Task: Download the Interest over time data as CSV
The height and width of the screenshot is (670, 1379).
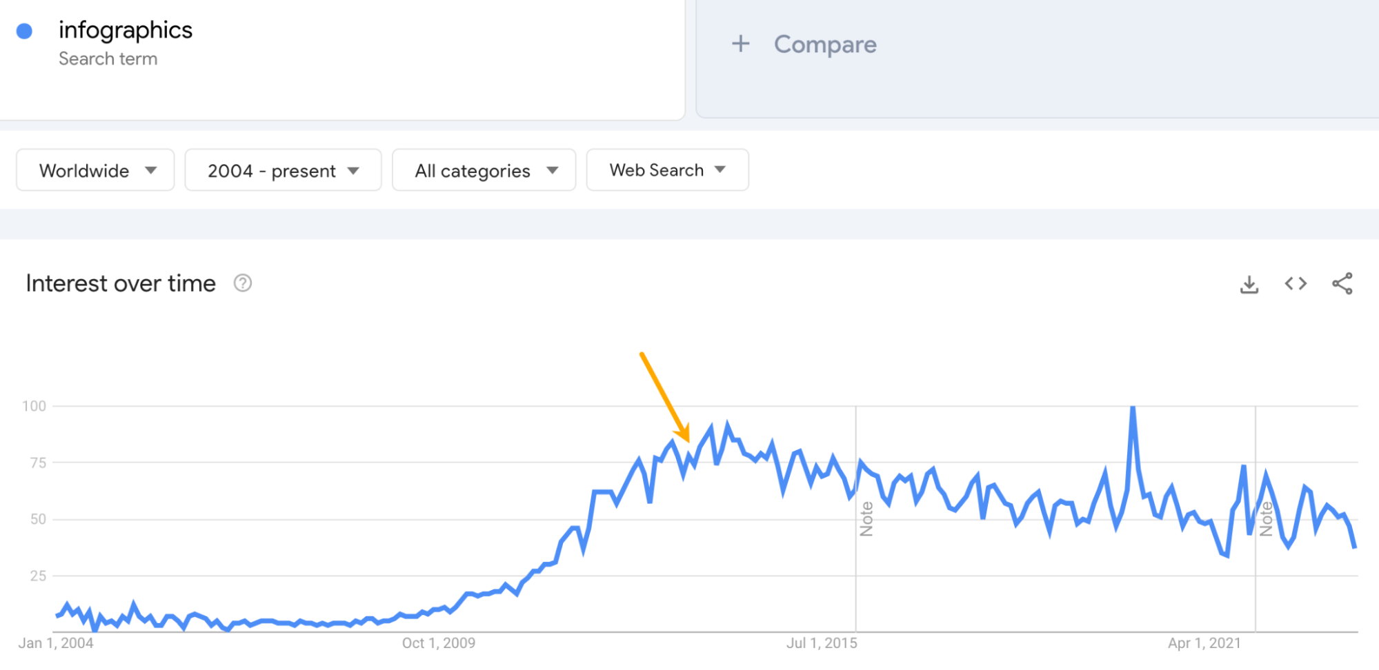Action: [1249, 283]
